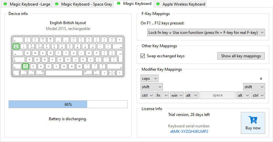Click the highlighted § key on keyboard image

[x=16, y=46]
